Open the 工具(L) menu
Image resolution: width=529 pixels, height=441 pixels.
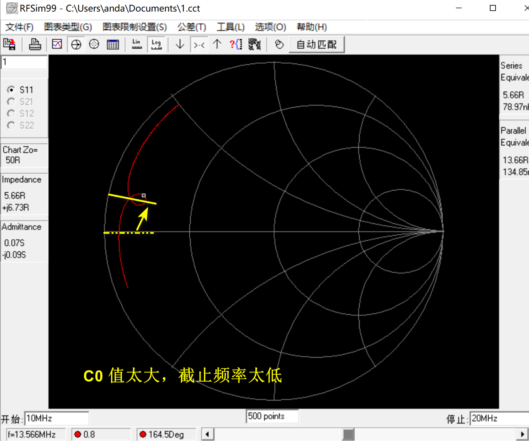pyautogui.click(x=230, y=27)
